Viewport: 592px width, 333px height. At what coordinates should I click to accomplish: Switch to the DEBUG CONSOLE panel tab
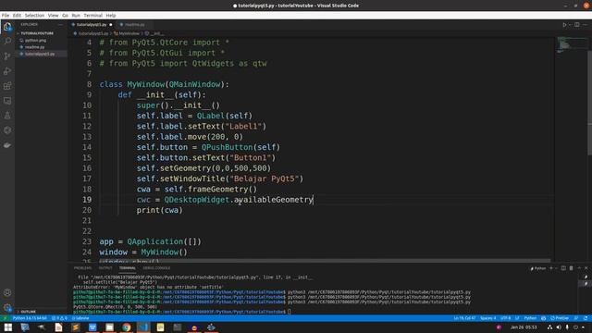(156, 268)
